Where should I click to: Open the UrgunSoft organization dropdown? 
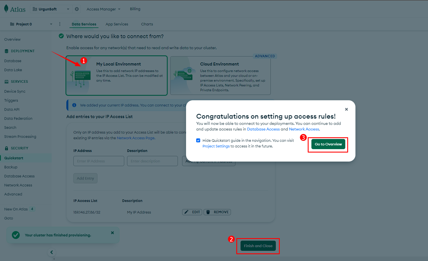pos(51,9)
